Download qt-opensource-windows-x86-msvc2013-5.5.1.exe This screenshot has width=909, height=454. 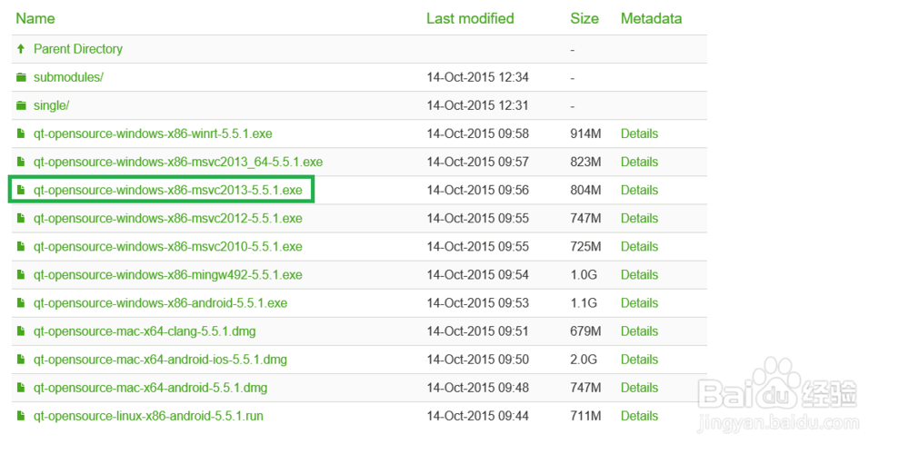pyautogui.click(x=168, y=191)
